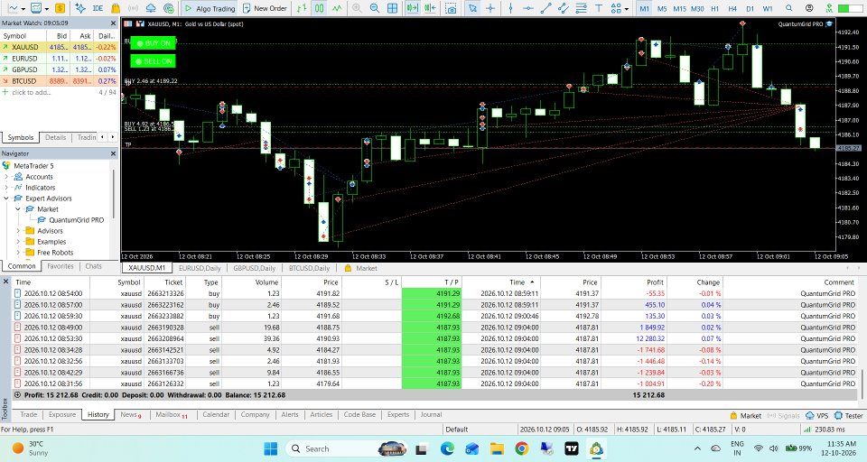
Task: Click the Market shopping bag toolbar icon
Action: 116,8
